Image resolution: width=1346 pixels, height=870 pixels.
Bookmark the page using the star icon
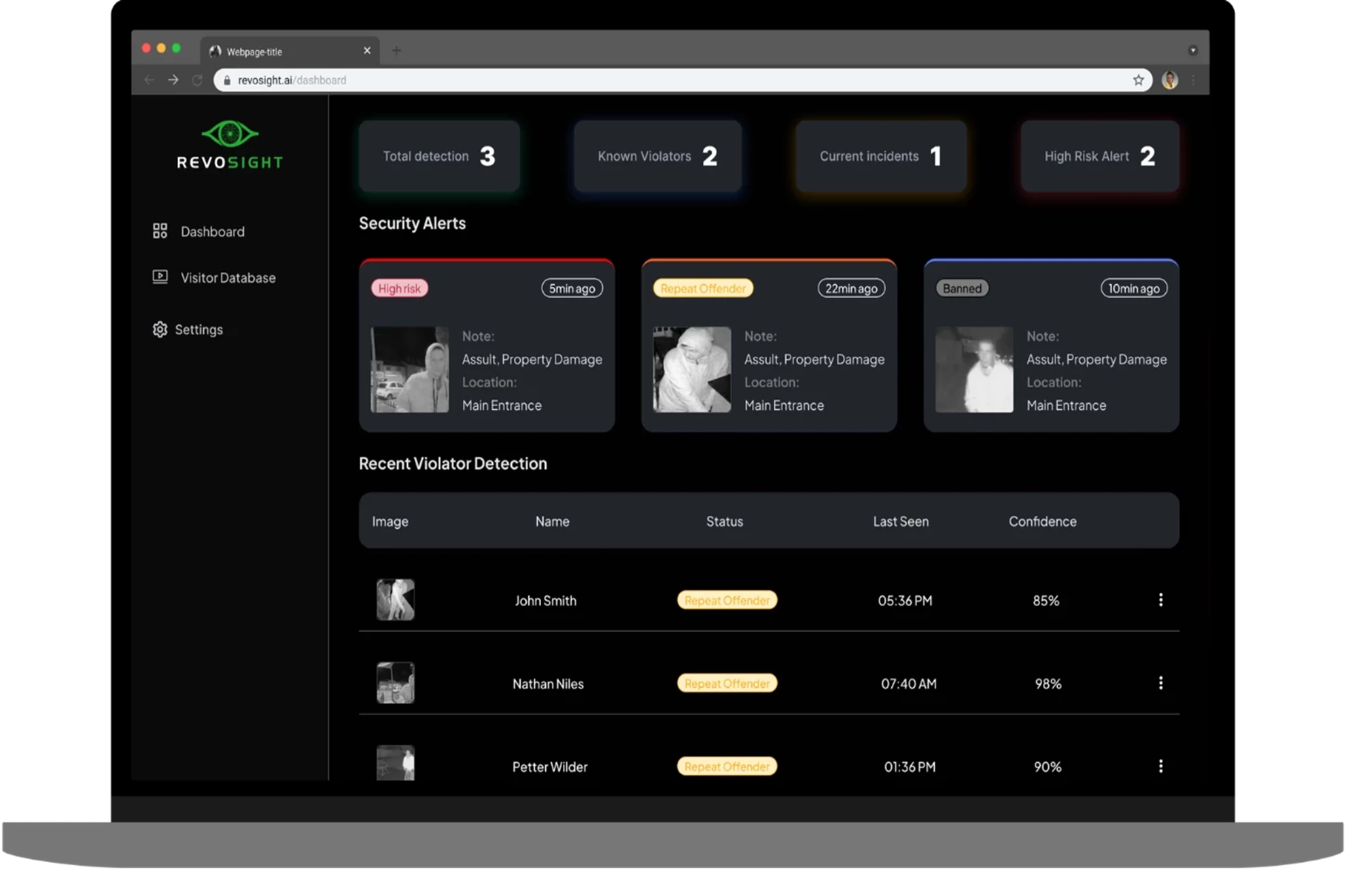click(x=1138, y=80)
